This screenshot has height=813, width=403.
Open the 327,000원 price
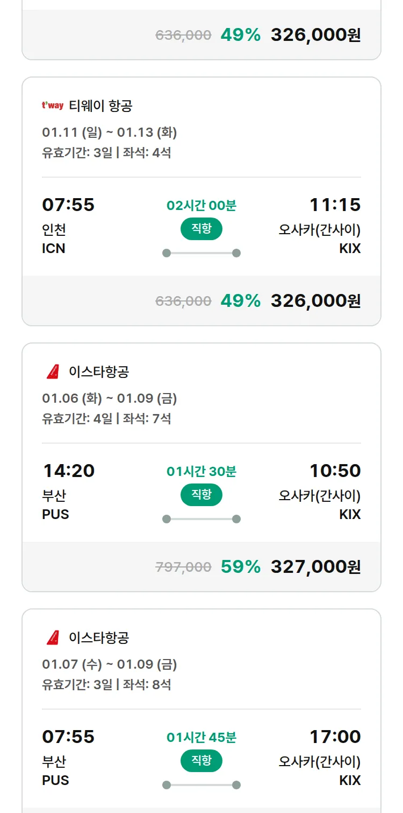[315, 566]
